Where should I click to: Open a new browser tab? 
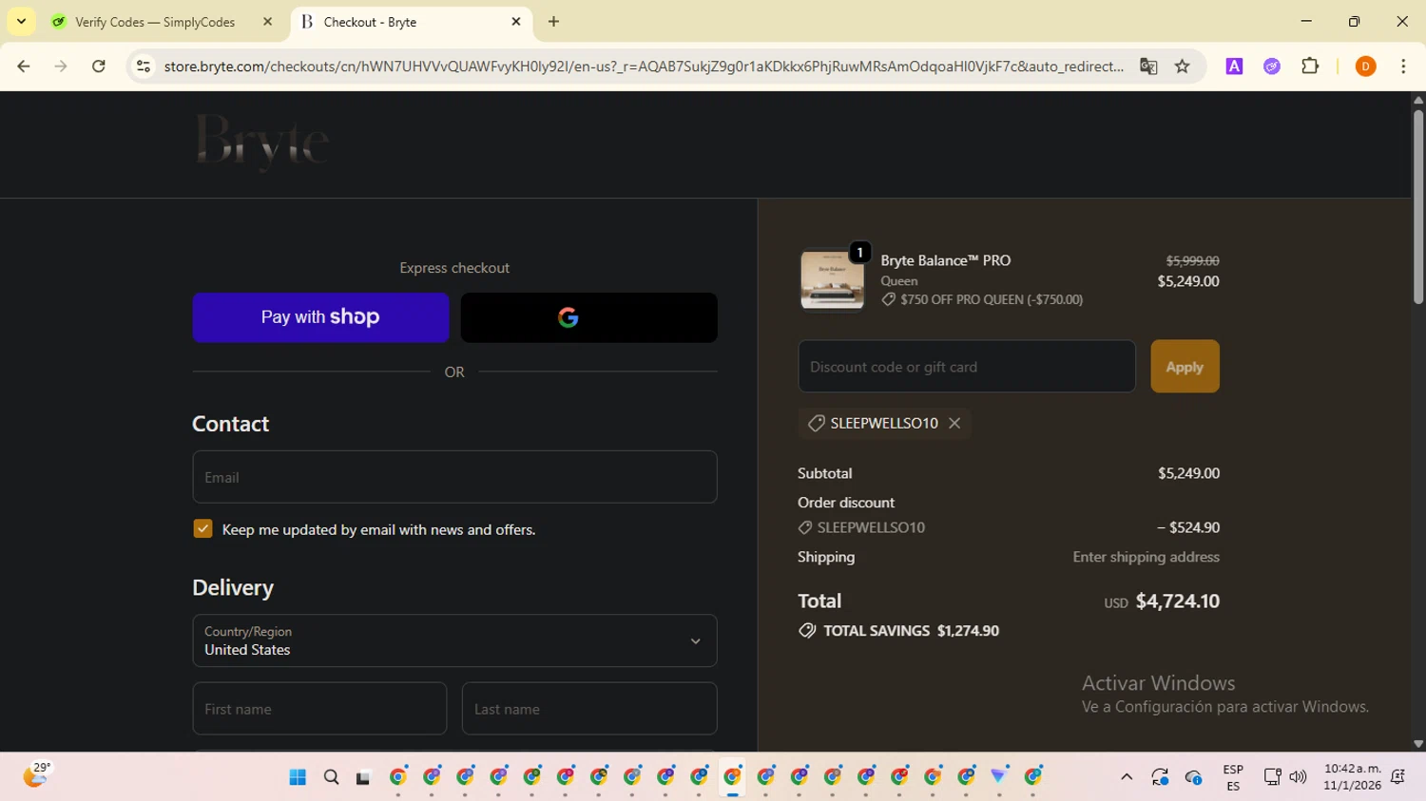[x=553, y=22]
